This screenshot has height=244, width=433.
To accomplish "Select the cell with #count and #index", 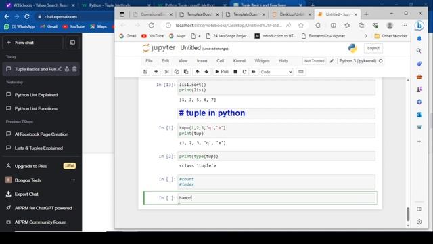I will [277, 182].
